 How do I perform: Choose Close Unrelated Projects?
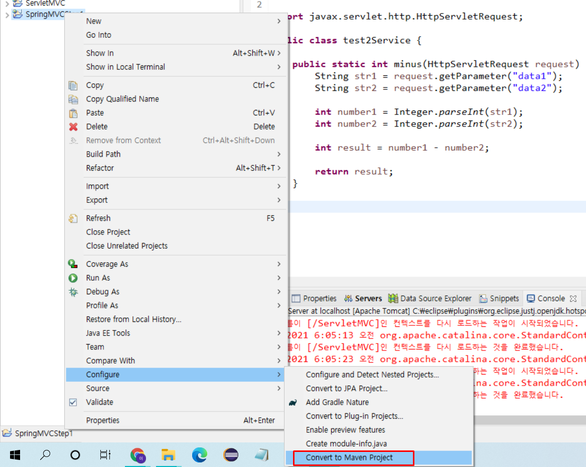[175, 246]
